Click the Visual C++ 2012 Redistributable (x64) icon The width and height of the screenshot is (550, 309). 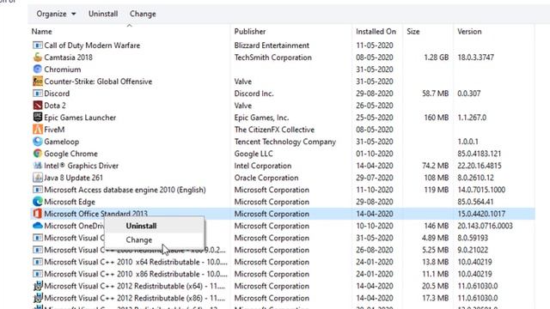tap(38, 286)
